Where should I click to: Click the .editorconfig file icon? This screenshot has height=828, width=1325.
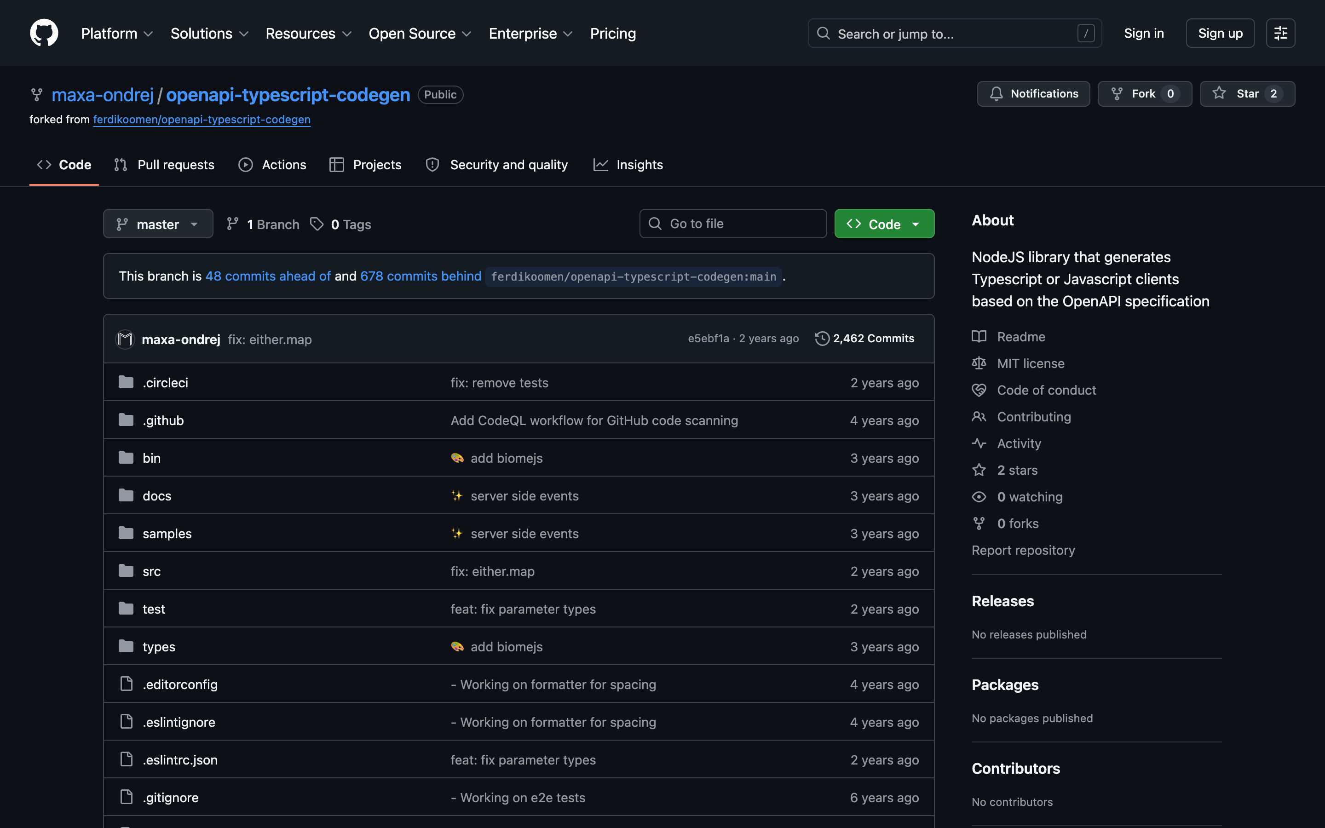point(127,684)
